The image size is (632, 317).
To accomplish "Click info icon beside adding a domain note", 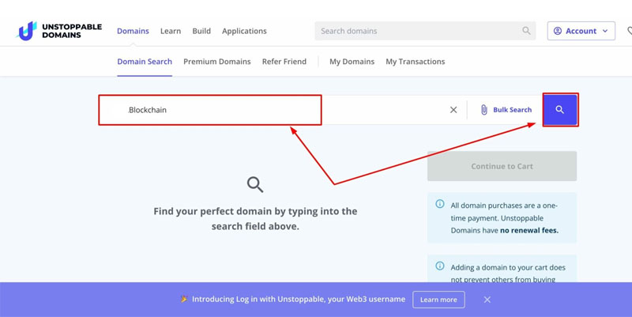I will [440, 266].
